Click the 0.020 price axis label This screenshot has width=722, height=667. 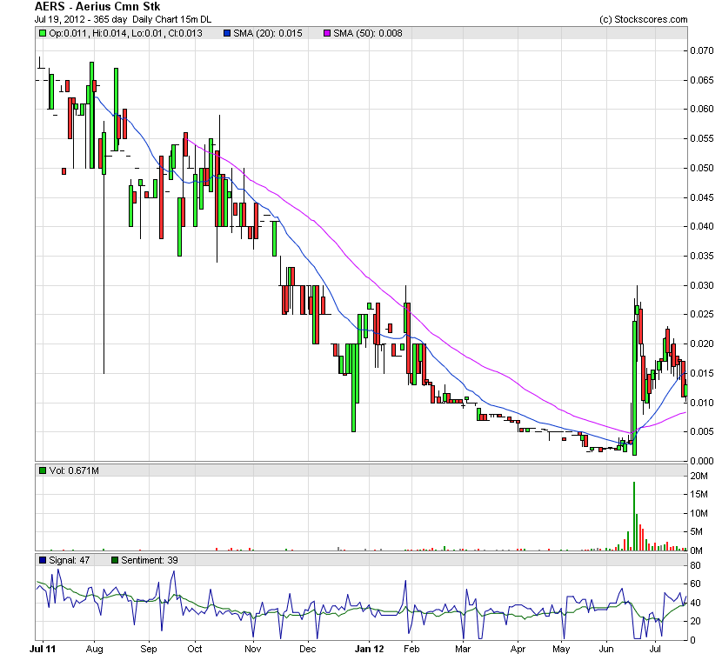tap(702, 344)
